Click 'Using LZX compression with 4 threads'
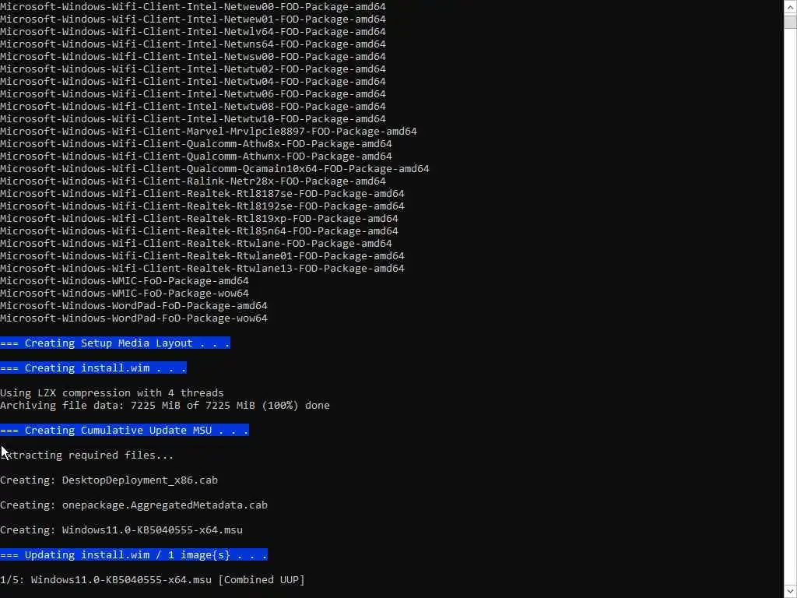This screenshot has height=598, width=797. click(x=112, y=393)
